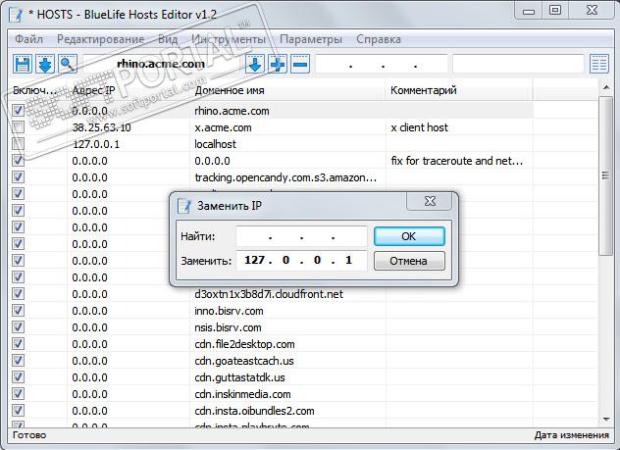This screenshot has width=620, height=450.
Task: Open the Инструменты menu
Action: tap(229, 39)
